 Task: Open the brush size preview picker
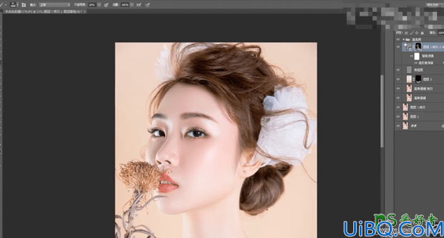click(x=13, y=5)
